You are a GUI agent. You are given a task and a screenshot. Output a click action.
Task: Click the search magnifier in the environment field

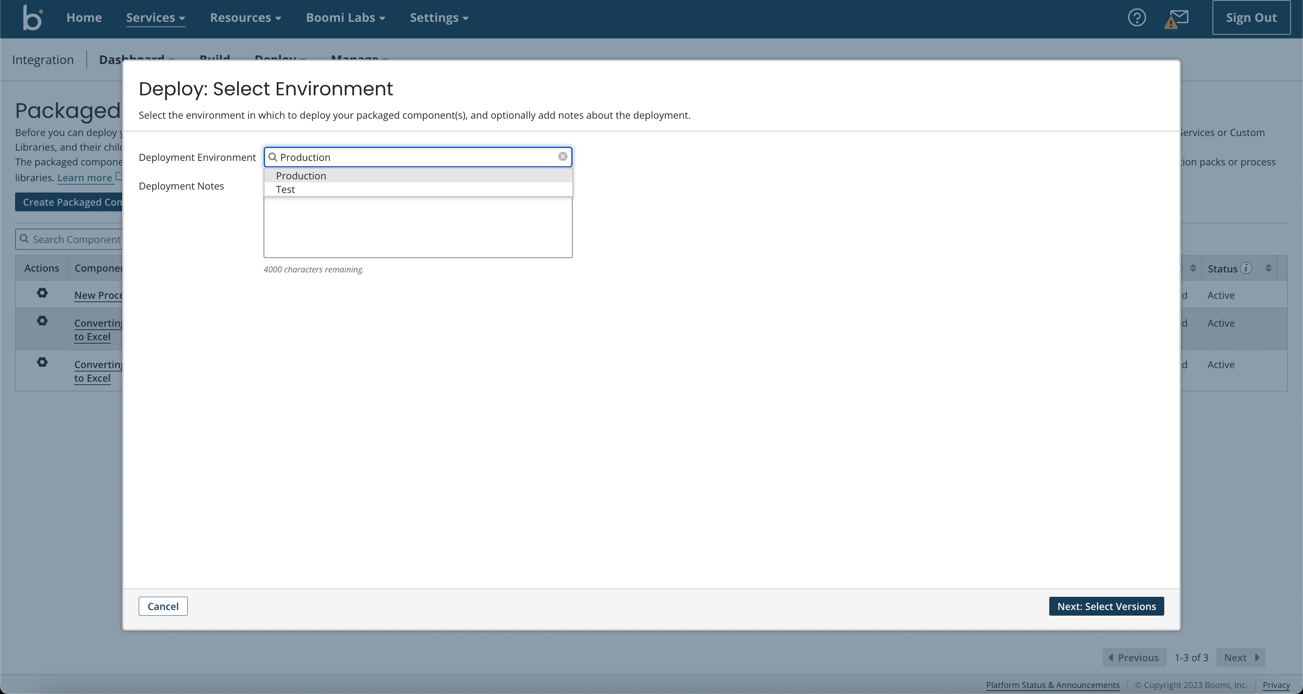point(273,157)
